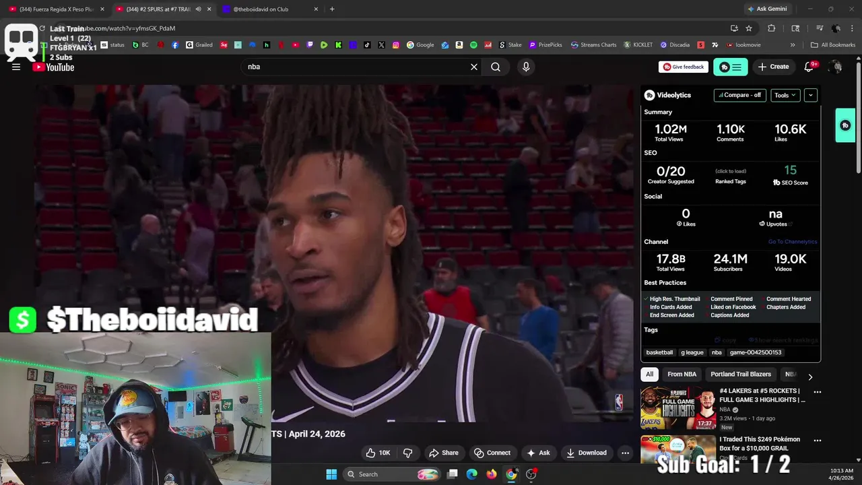Open options for Pokémon Box video
The height and width of the screenshot is (485, 862).
tap(817, 441)
